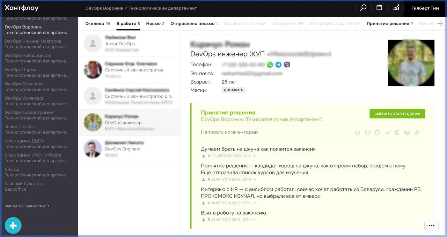
Task: Open search with the magnifier icon
Action: click(363, 8)
